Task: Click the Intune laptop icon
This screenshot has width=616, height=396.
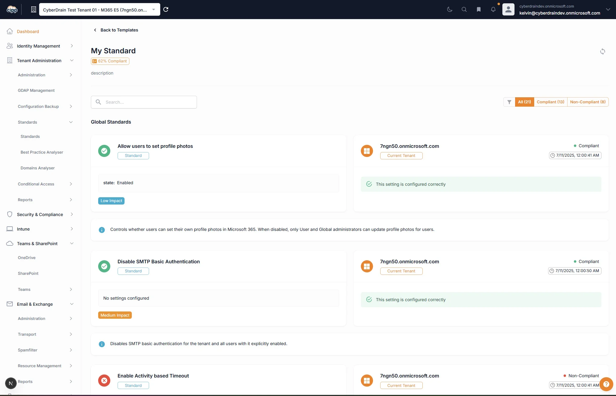Action: 10,229
